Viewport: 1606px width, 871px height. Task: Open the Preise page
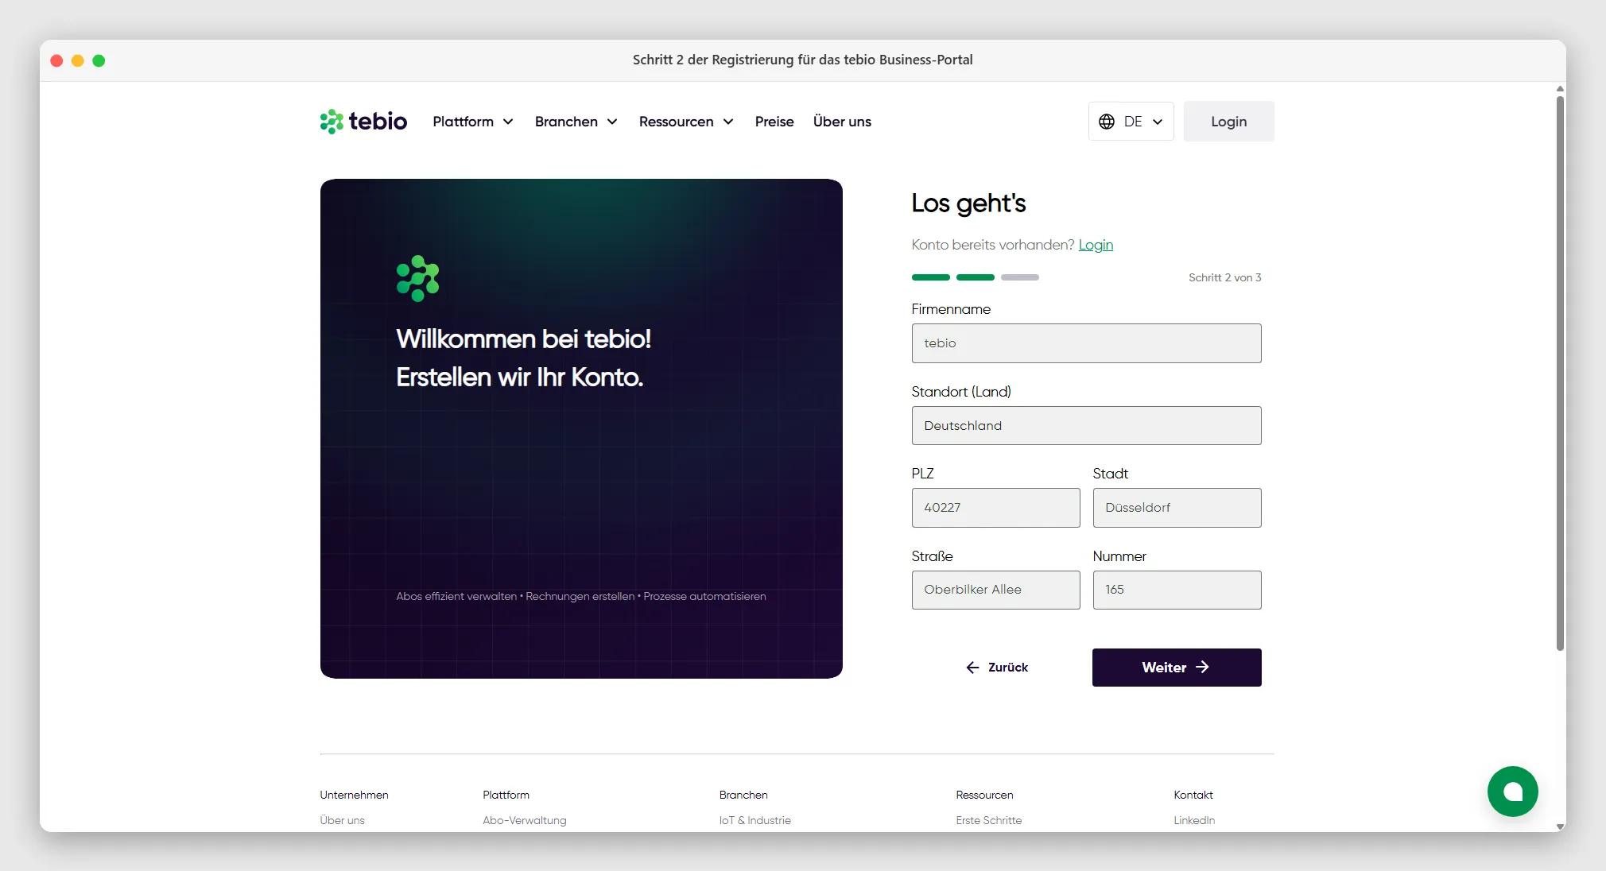coord(774,122)
